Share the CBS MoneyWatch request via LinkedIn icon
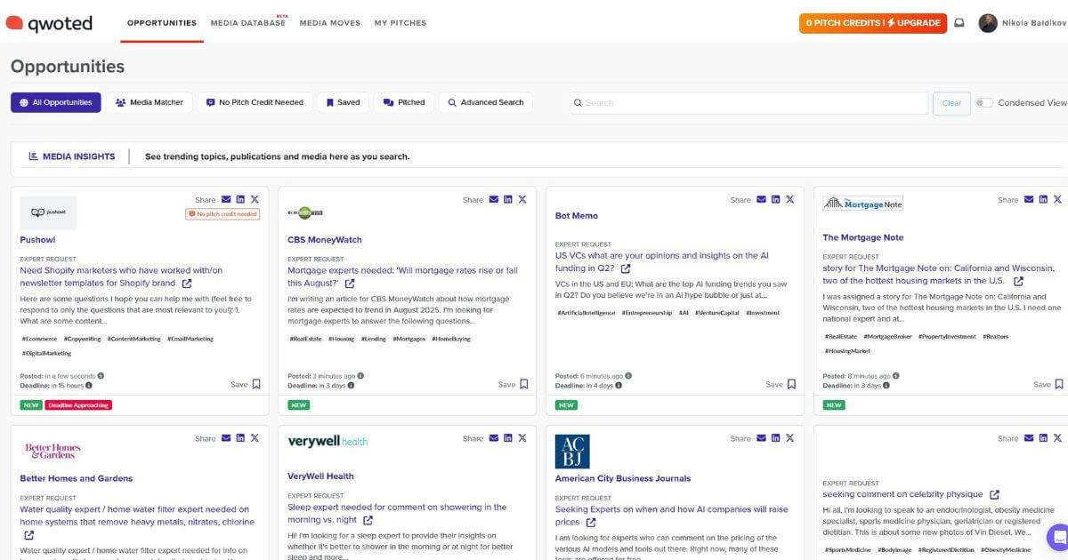Viewport: 1068px width, 560px height. click(507, 199)
